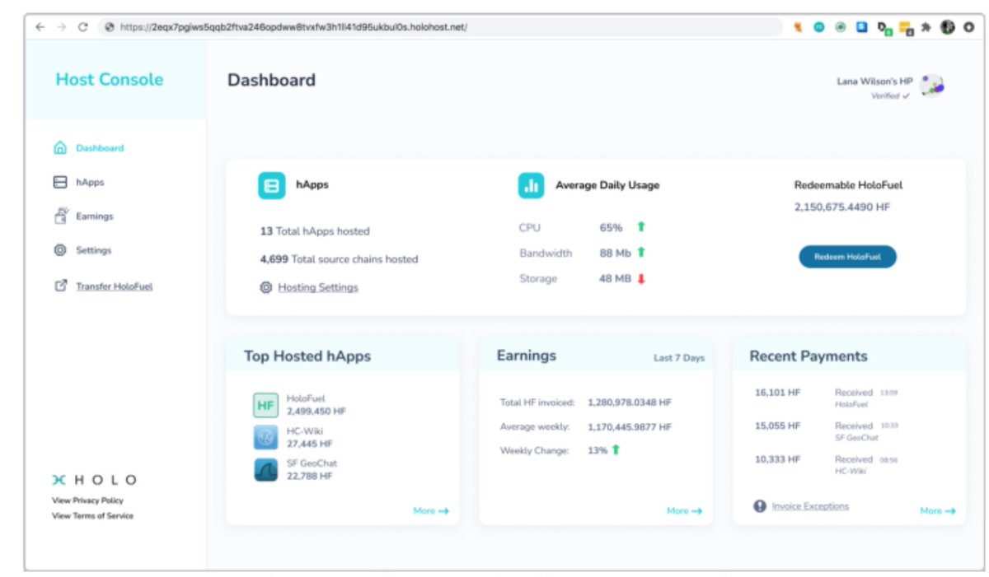The image size is (989, 577).
Task: Open hApps in the sidebar
Action: (x=90, y=182)
